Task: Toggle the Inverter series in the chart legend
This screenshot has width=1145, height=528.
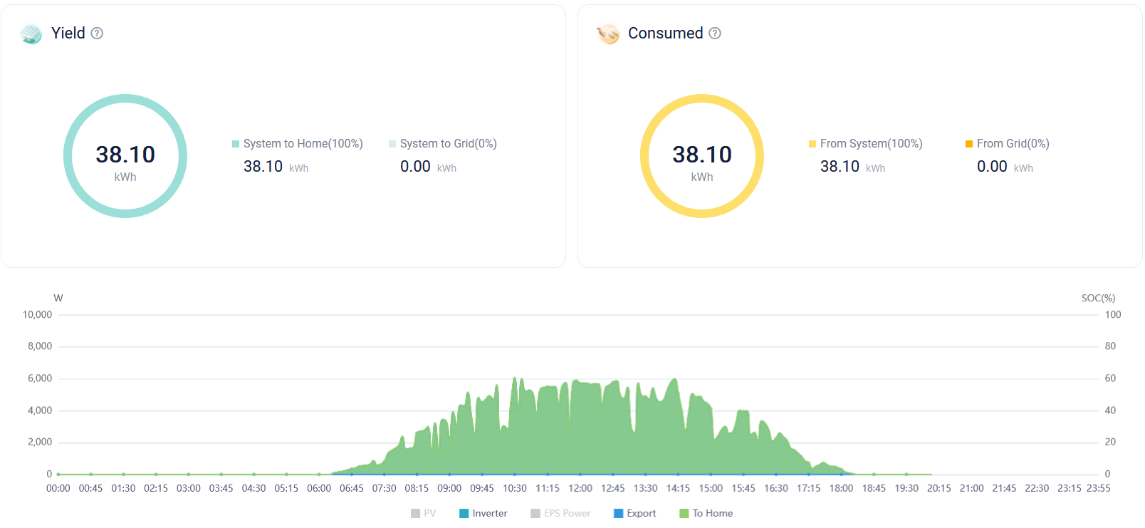Action: pyautogui.click(x=483, y=513)
